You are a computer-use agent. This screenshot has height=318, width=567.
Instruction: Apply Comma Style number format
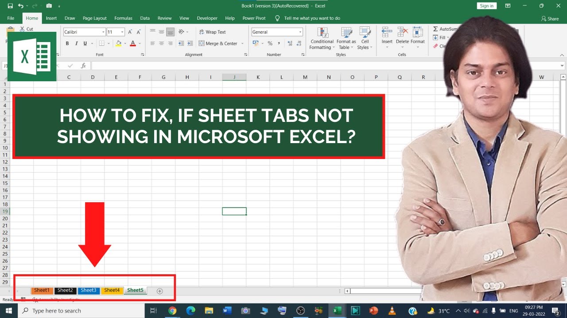pos(279,43)
